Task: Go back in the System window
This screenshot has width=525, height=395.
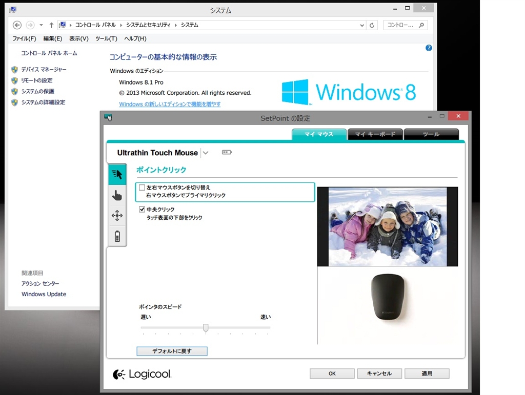Action: [x=17, y=25]
